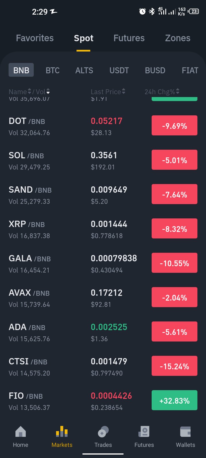The image size is (206, 458).
Task: Open the GALA/BNB pair row
Action: click(103, 264)
